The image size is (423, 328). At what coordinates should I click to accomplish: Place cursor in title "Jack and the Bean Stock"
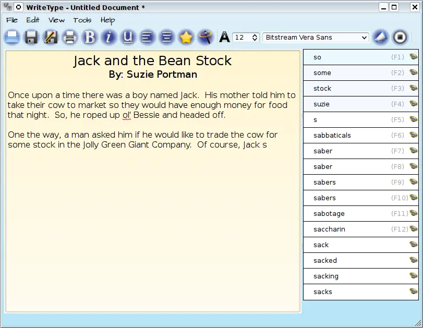click(x=152, y=60)
